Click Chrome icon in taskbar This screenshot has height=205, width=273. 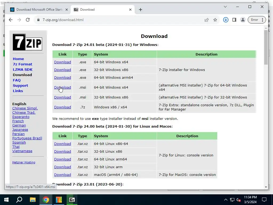tap(46, 200)
